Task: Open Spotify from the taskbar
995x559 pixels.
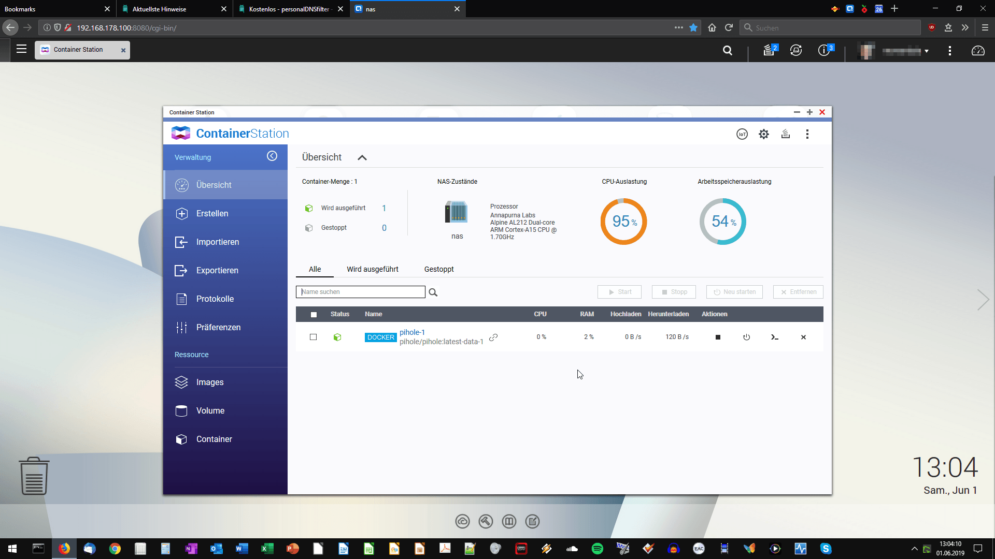Action: click(598, 549)
